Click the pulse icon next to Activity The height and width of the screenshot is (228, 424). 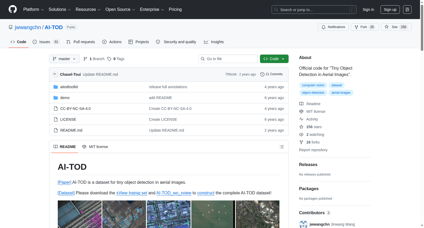301,119
